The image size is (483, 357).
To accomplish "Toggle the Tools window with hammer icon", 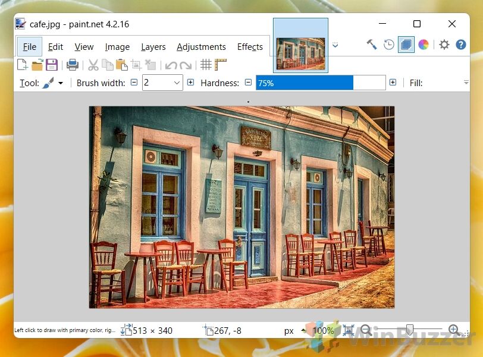I will [372, 45].
